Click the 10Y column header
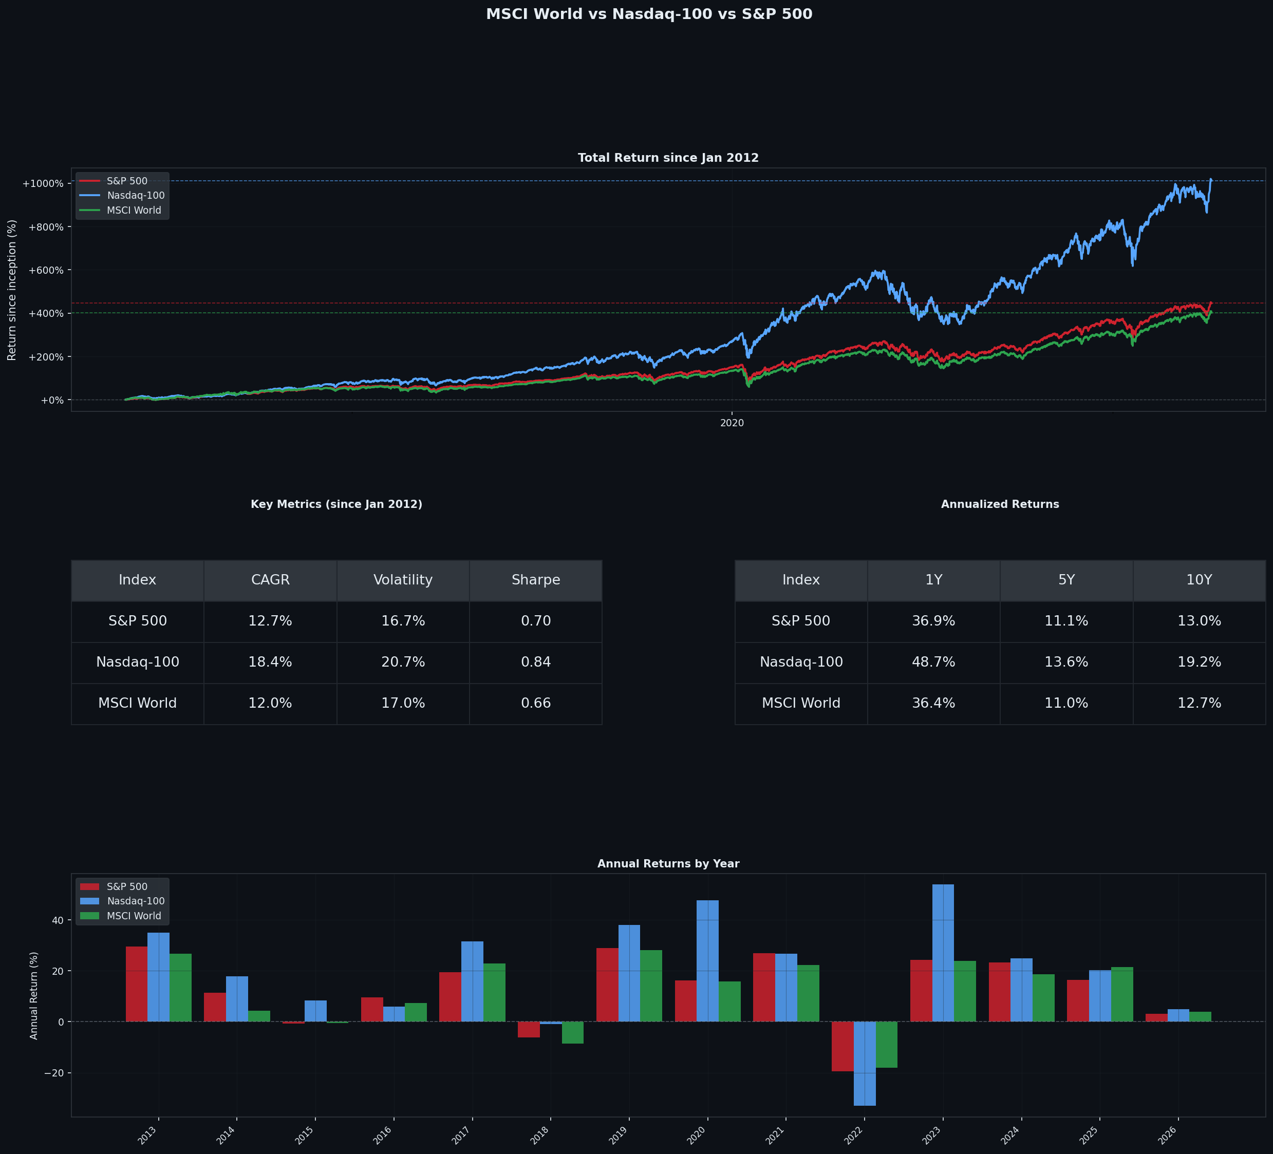 (x=1199, y=580)
